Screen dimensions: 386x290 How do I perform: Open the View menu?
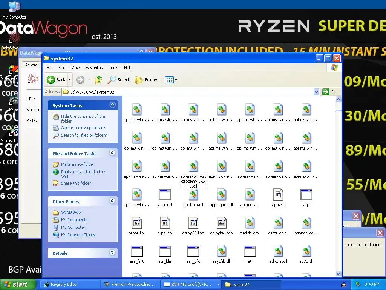75,68
